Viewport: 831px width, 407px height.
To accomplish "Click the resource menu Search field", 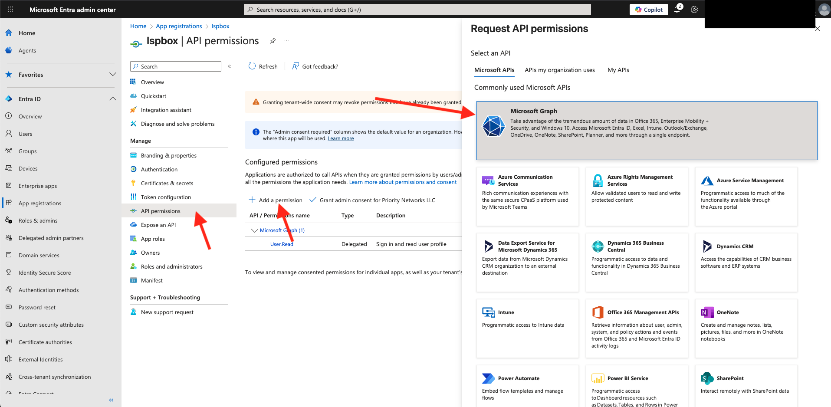I will (176, 66).
